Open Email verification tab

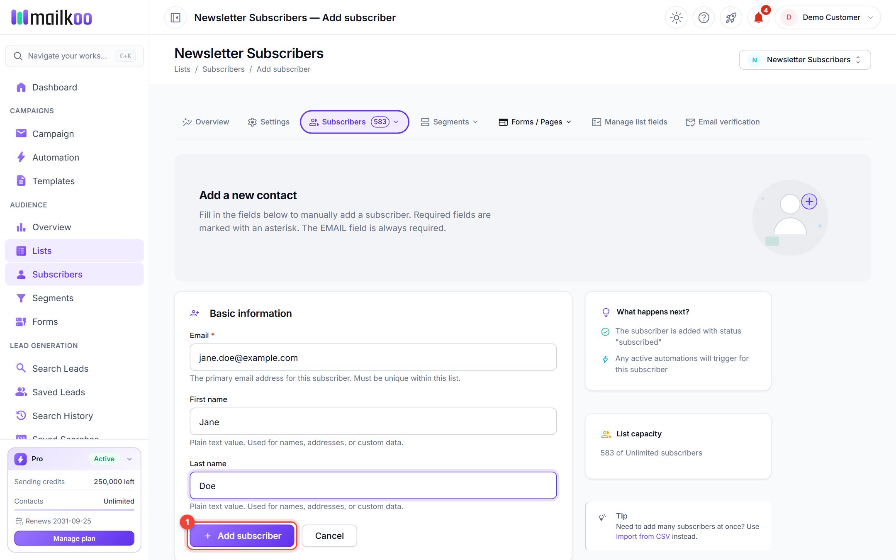click(723, 122)
